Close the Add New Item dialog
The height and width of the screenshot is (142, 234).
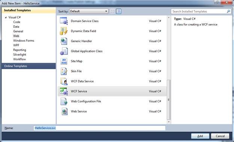[226, 2]
